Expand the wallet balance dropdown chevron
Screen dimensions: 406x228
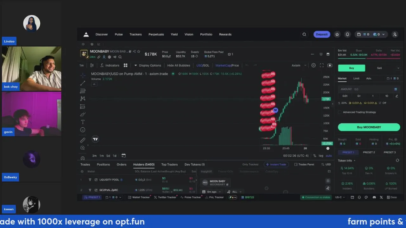click(x=383, y=35)
